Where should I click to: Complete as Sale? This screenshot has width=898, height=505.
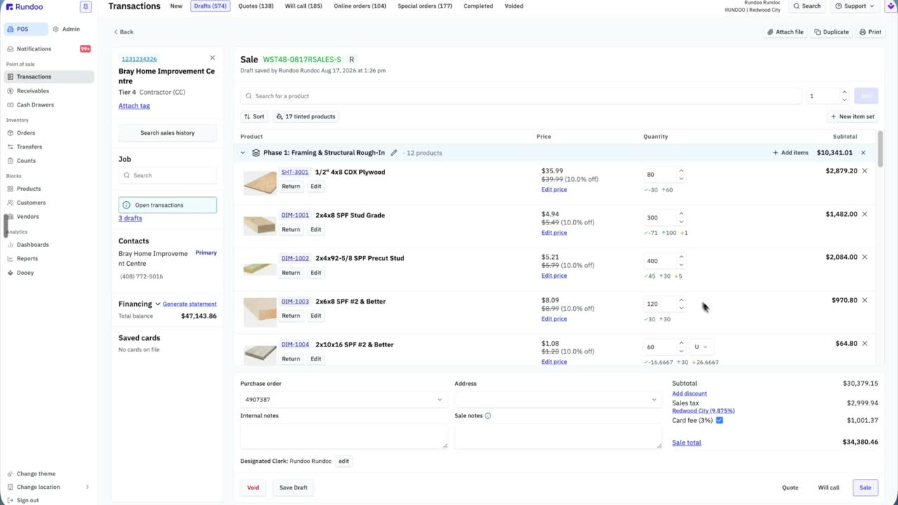(865, 487)
